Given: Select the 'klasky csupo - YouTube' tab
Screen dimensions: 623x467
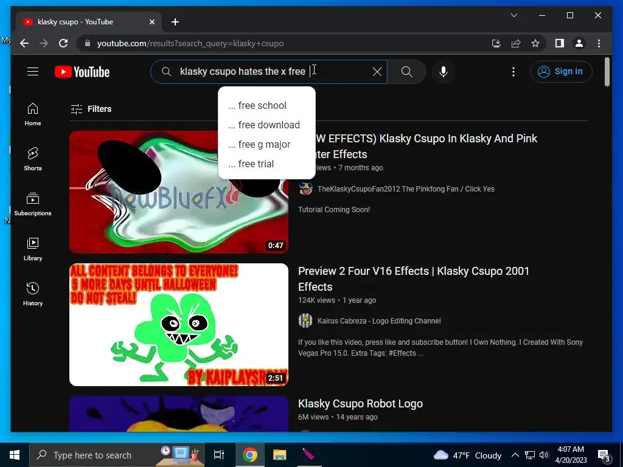Looking at the screenshot, I should (89, 22).
